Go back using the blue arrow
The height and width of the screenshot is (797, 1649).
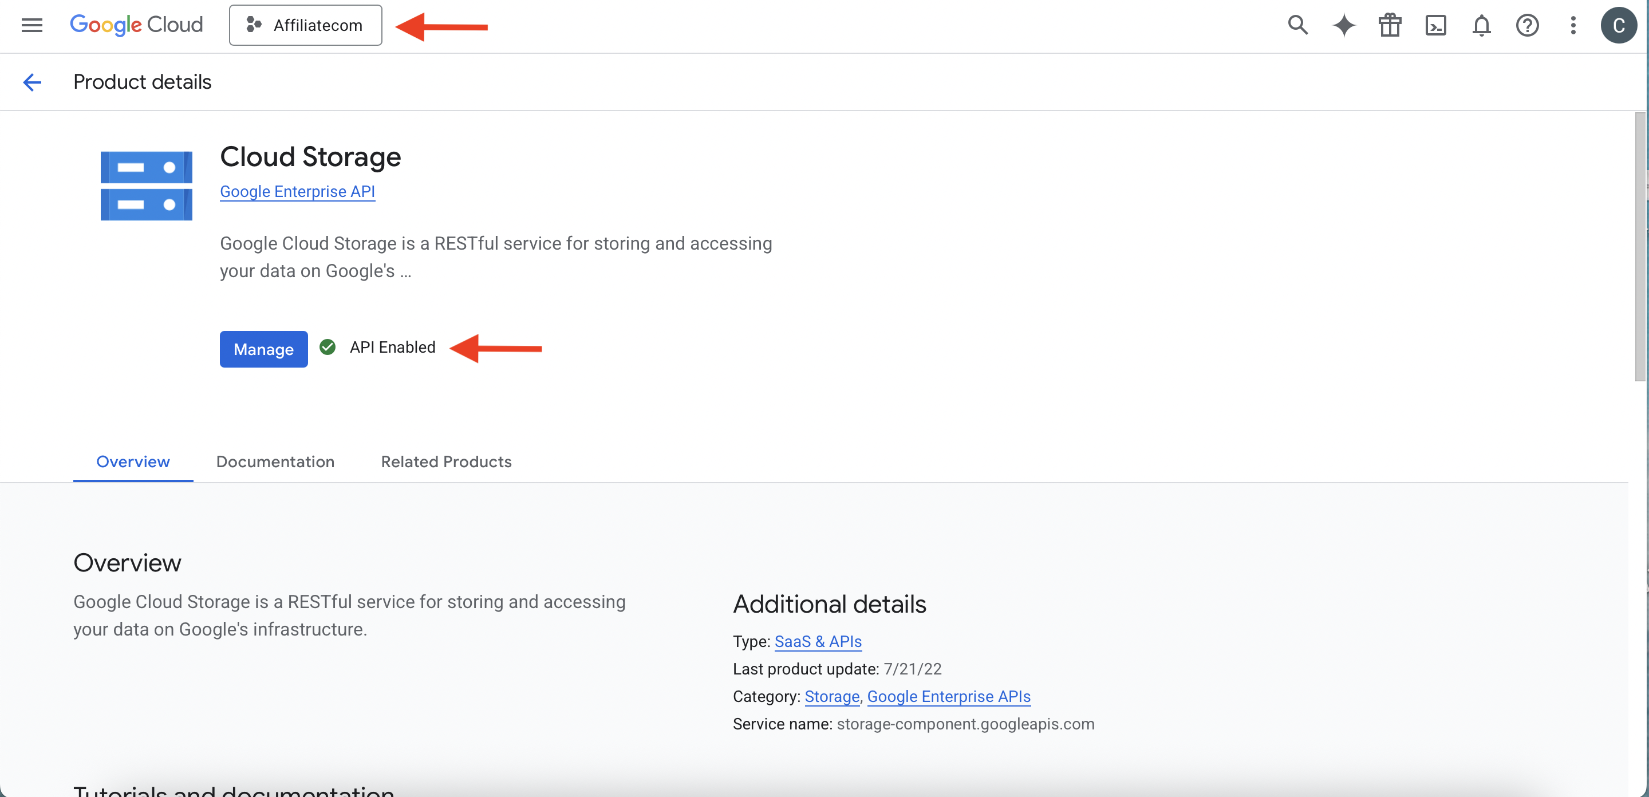32,82
